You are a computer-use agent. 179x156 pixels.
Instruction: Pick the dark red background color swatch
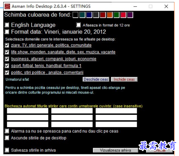click(103, 15)
